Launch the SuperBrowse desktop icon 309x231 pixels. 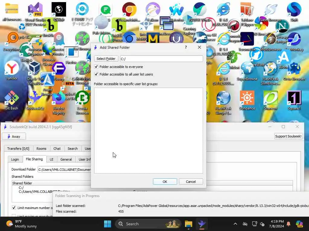[247, 71]
